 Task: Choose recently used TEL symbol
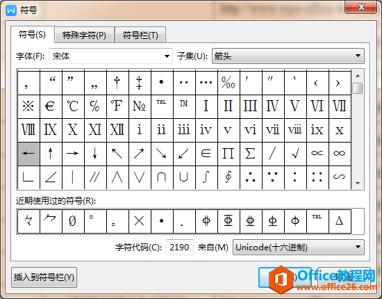[317, 221]
